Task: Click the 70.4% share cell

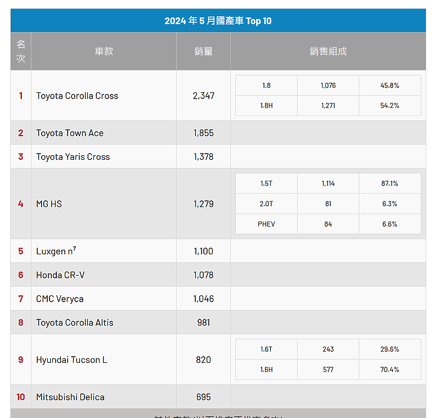Action: [389, 370]
